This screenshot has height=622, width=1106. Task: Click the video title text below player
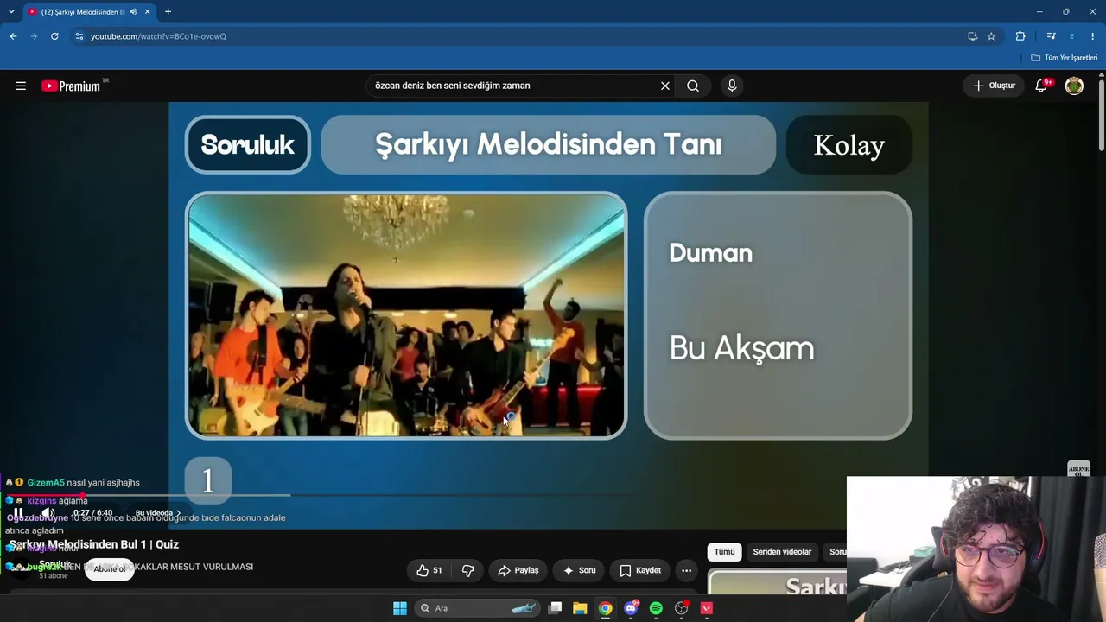coord(94,544)
